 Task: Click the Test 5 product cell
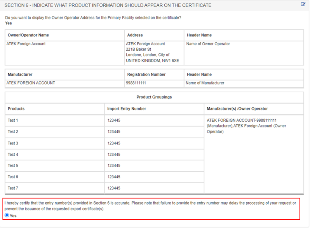click(13, 166)
